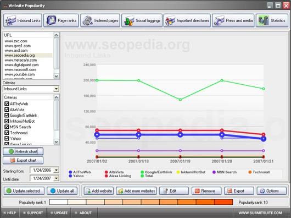This screenshot has width=291, height=218.
Task: Open the Starting from date dropdown
Action: point(56,170)
